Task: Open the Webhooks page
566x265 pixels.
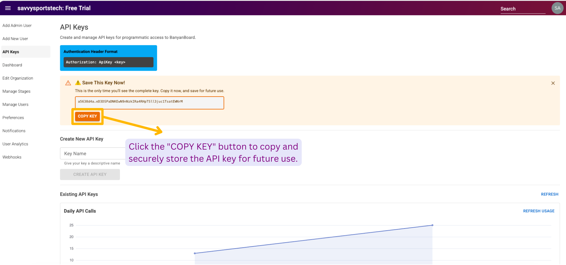Action: [12, 157]
